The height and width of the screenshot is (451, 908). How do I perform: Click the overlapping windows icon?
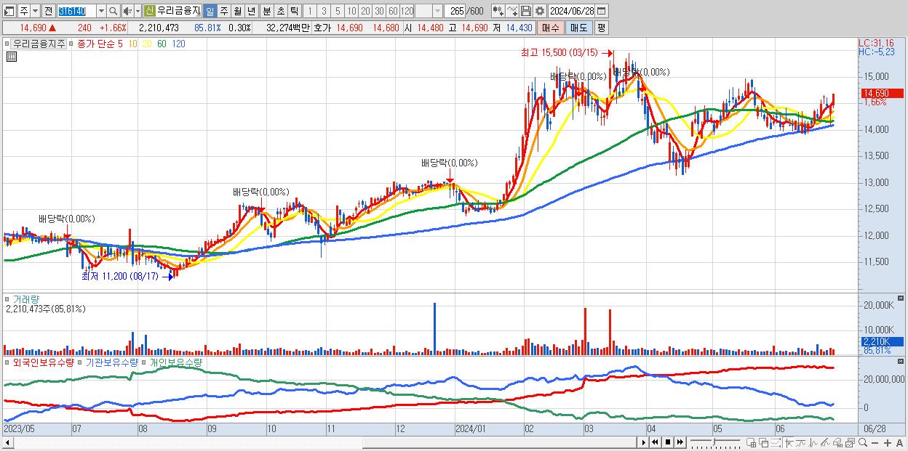(x=764, y=443)
